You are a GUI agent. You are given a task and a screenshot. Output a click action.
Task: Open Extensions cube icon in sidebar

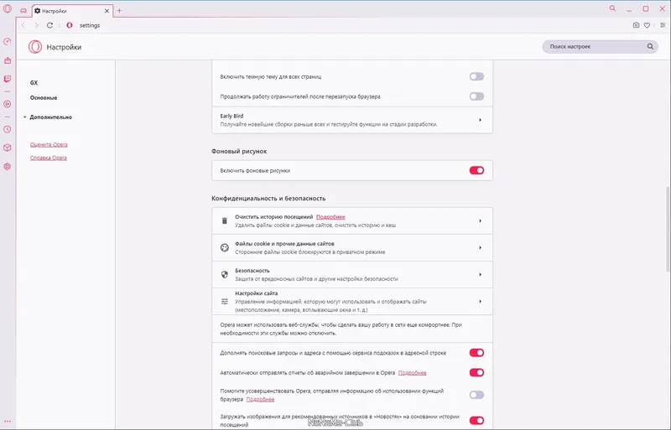[8, 148]
